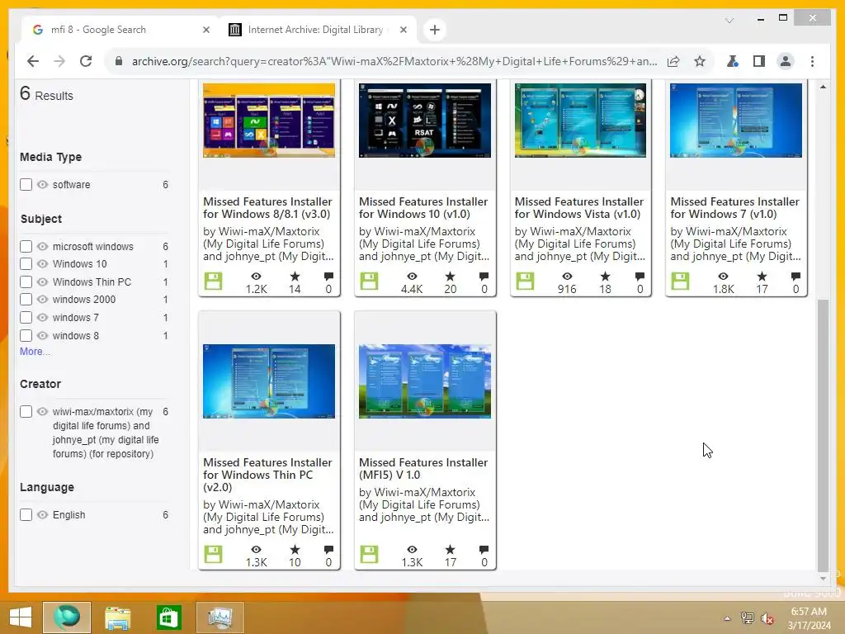Toggle eye icon beside windows 7 filter

coord(43,318)
